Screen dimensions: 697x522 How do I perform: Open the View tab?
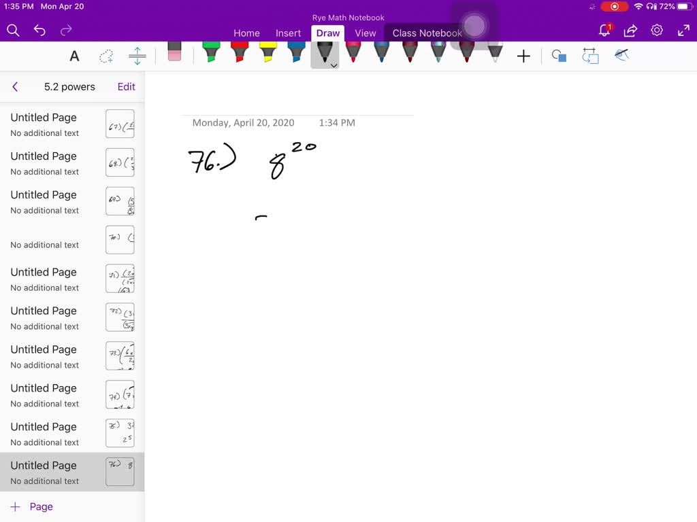point(365,33)
